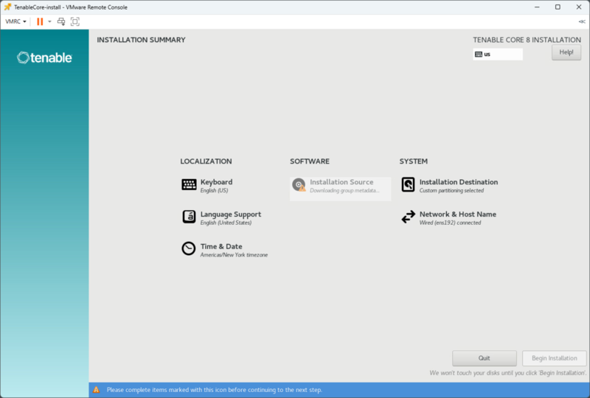Screen dimensions: 590x398
Task: Click the TENABLE CORE 8 INSTALLATION heading
Action: coord(527,40)
